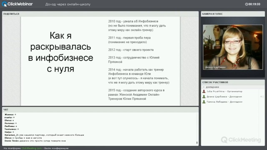
Task: Click the 2012 год slide line
Action: pos(131,50)
